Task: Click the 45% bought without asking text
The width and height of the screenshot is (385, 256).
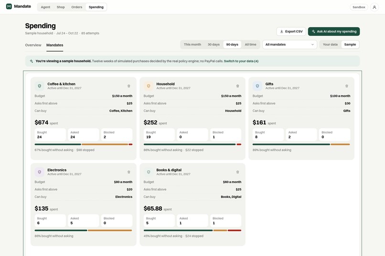Action: 163,236
